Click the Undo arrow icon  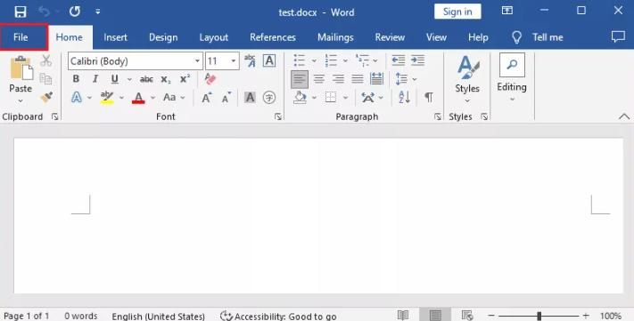pos(45,12)
